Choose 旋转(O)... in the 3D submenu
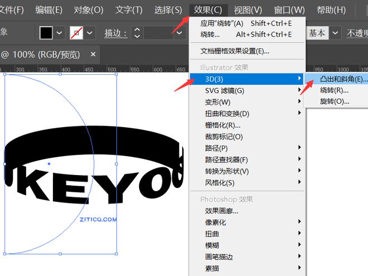Image resolution: width=368 pixels, height=276 pixels. point(335,101)
